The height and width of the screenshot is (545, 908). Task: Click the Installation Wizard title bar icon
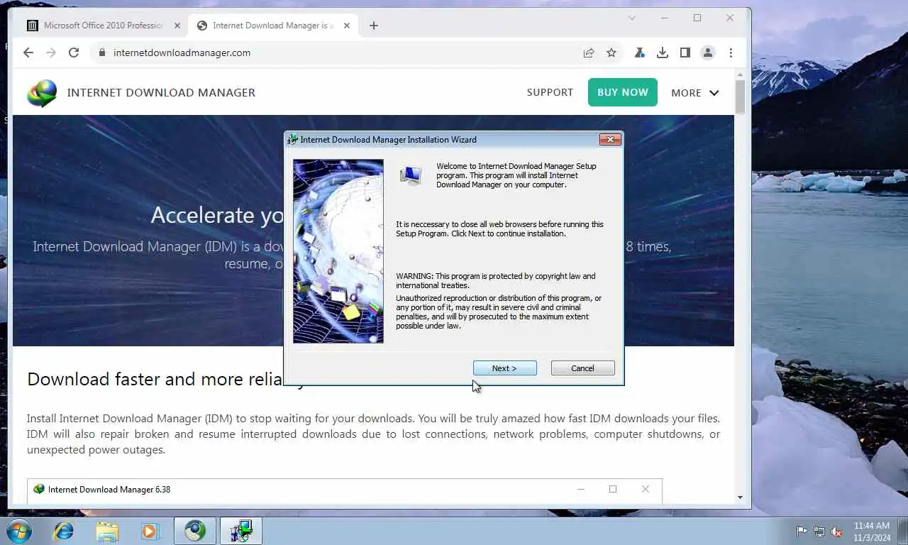(x=292, y=140)
